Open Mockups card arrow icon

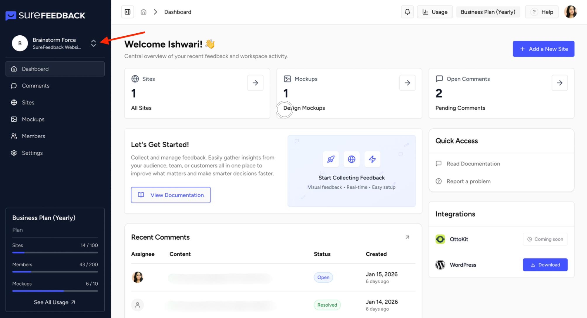(407, 83)
